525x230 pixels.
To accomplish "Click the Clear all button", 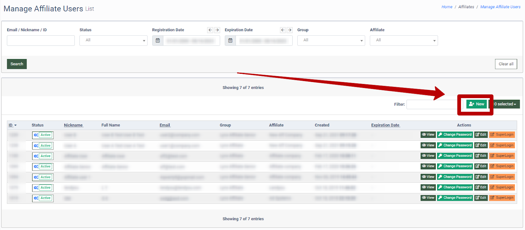I will pyautogui.click(x=506, y=64).
